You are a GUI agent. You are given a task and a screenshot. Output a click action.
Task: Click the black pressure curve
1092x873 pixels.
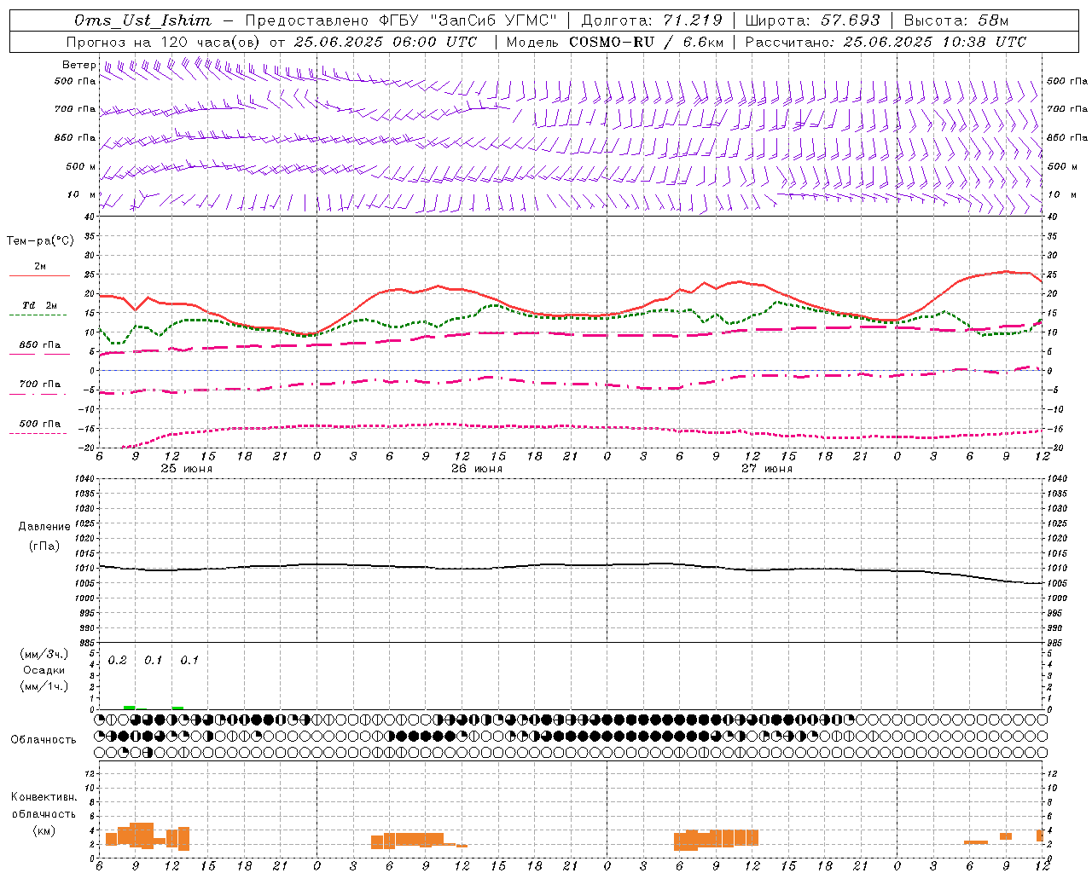click(x=572, y=564)
